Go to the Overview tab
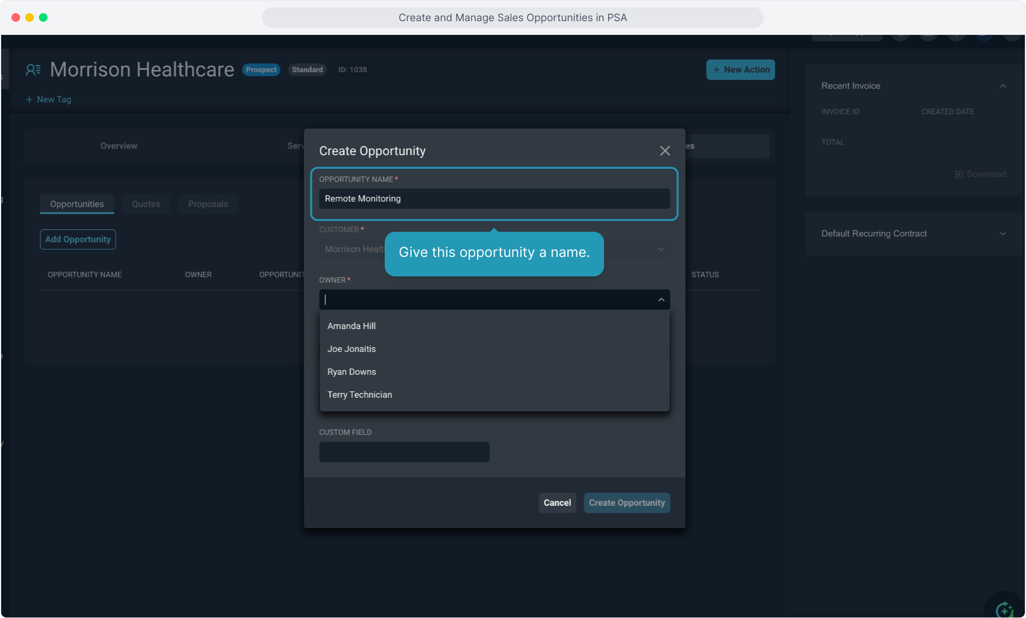 [119, 146]
